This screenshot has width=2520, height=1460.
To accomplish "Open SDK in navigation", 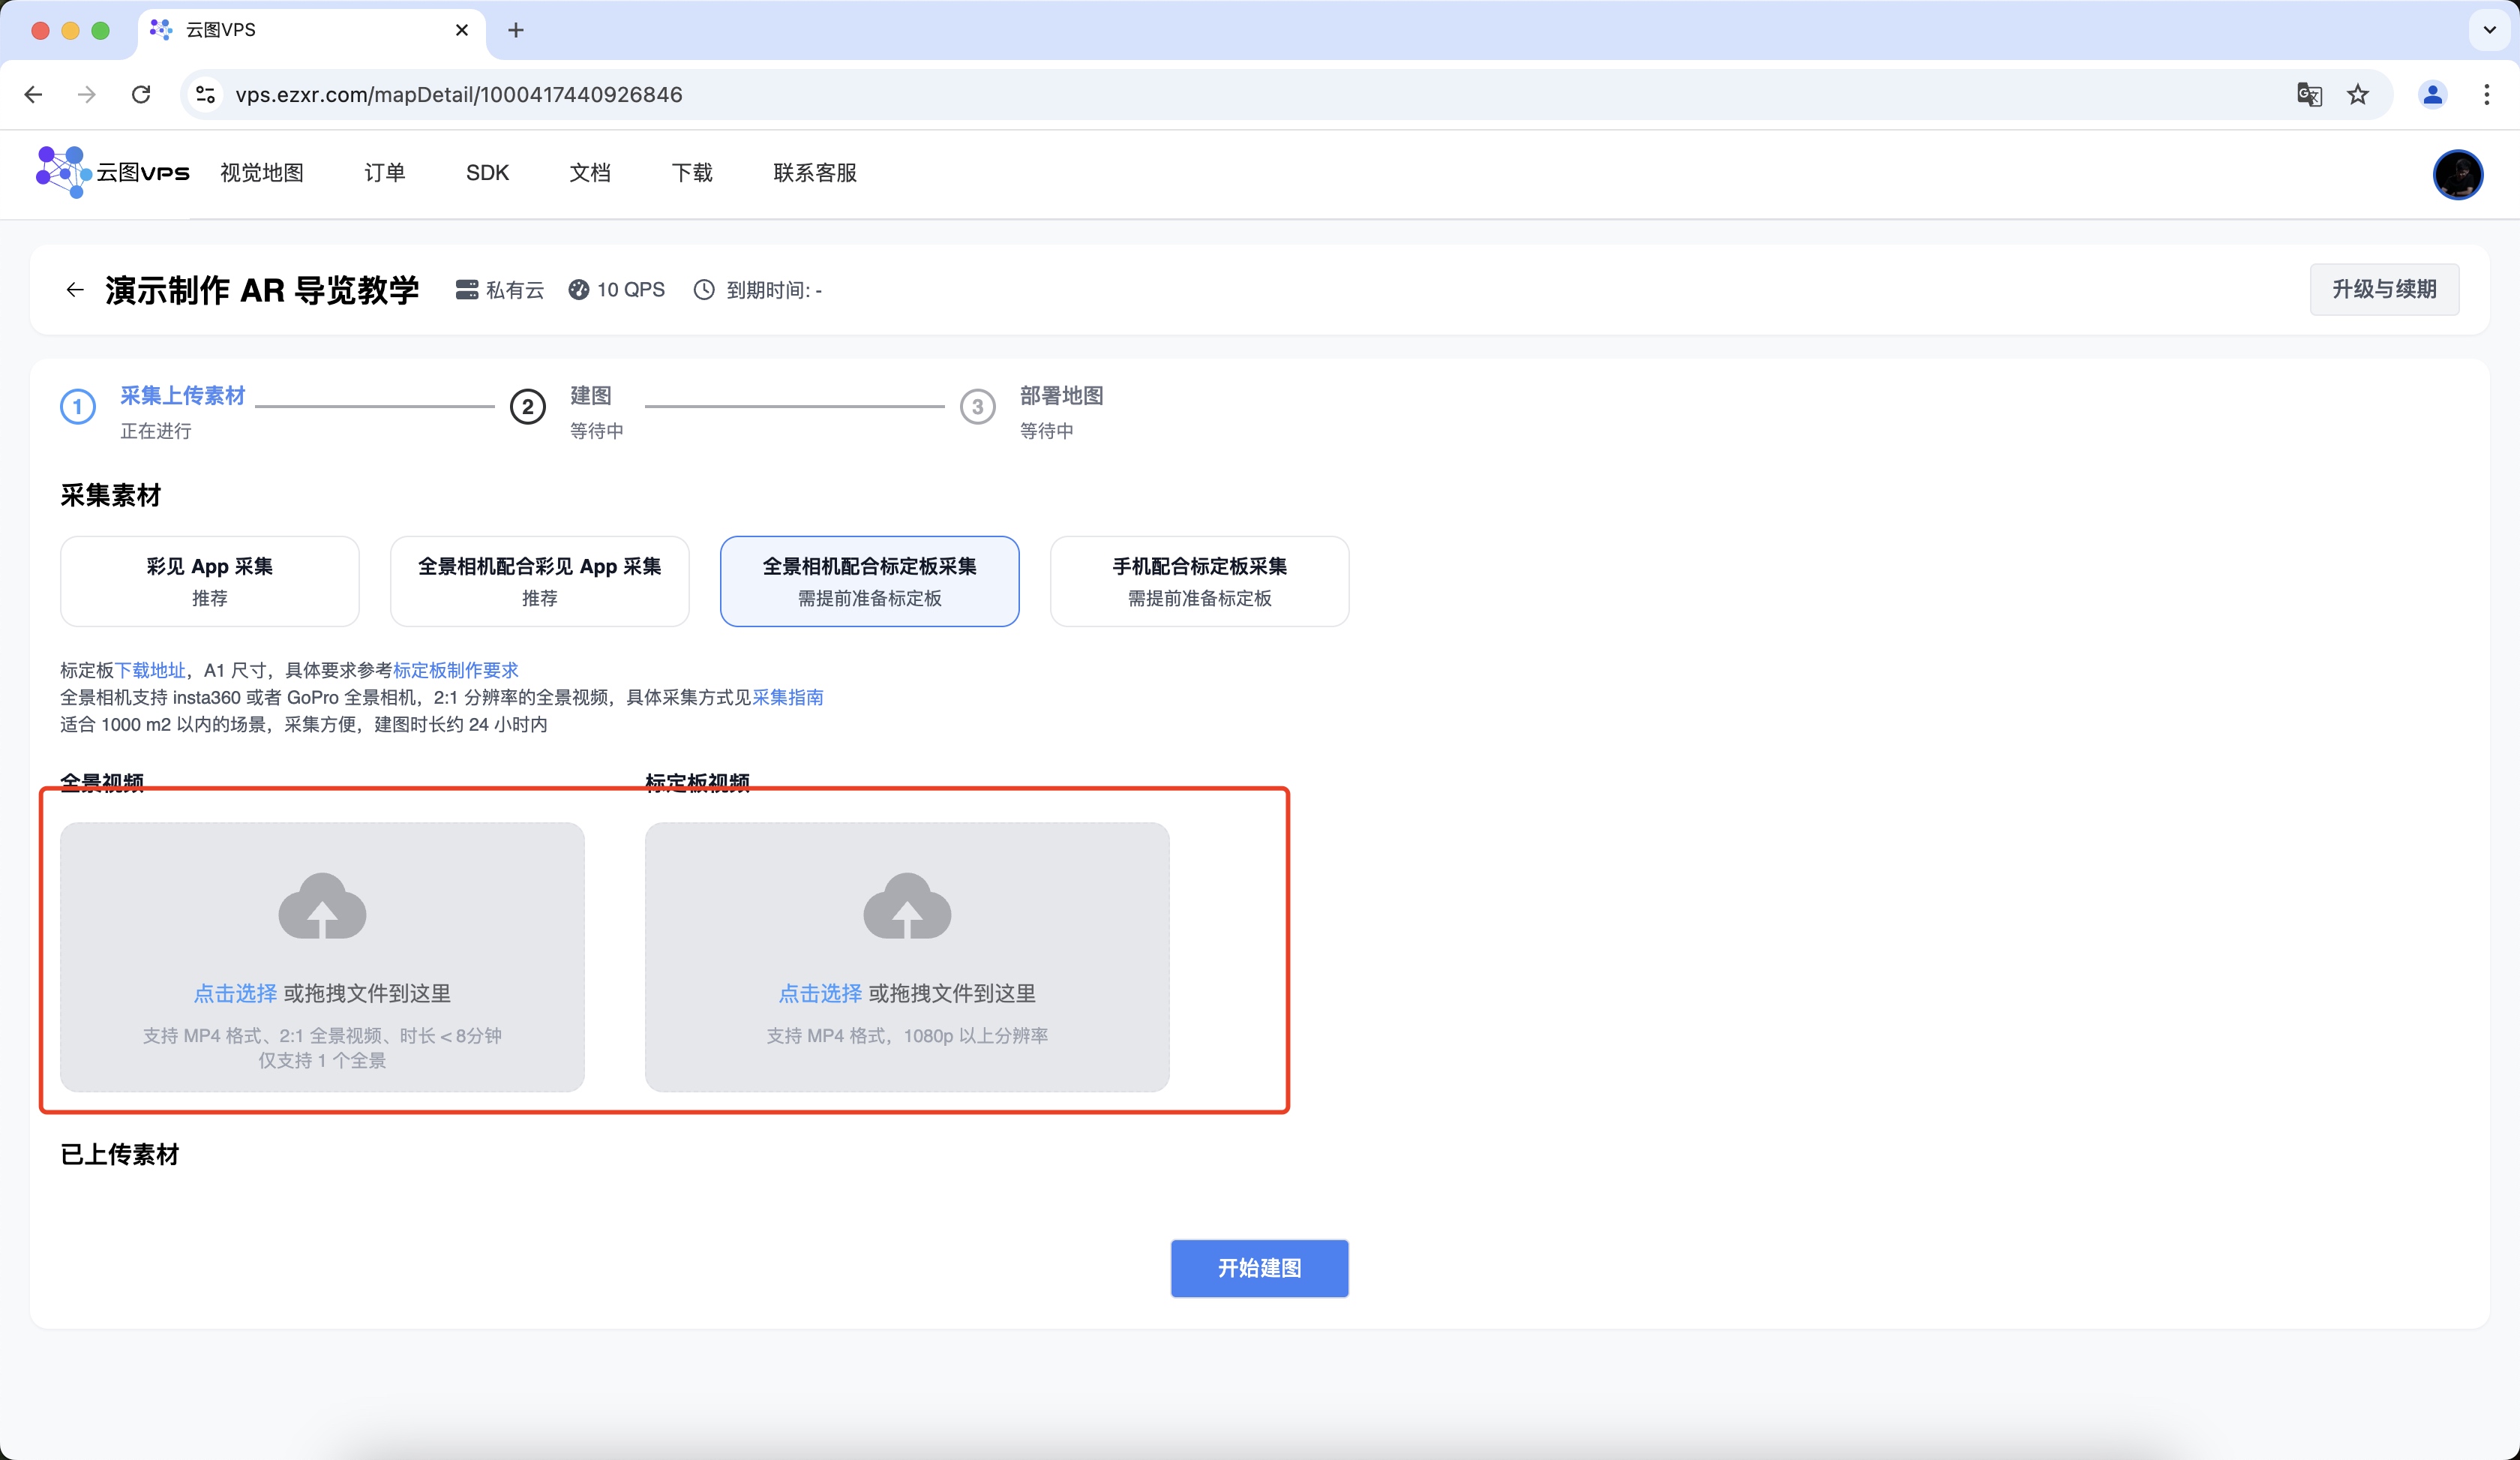I will pyautogui.click(x=488, y=173).
